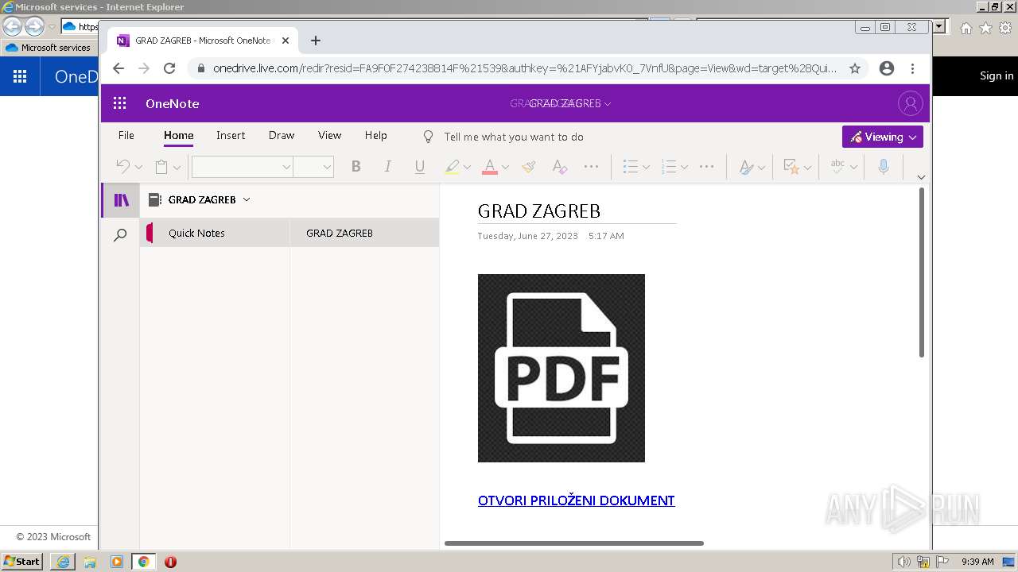This screenshot has height=572, width=1018.
Task: Click the Tell me what you want to do box
Action: coord(514,137)
